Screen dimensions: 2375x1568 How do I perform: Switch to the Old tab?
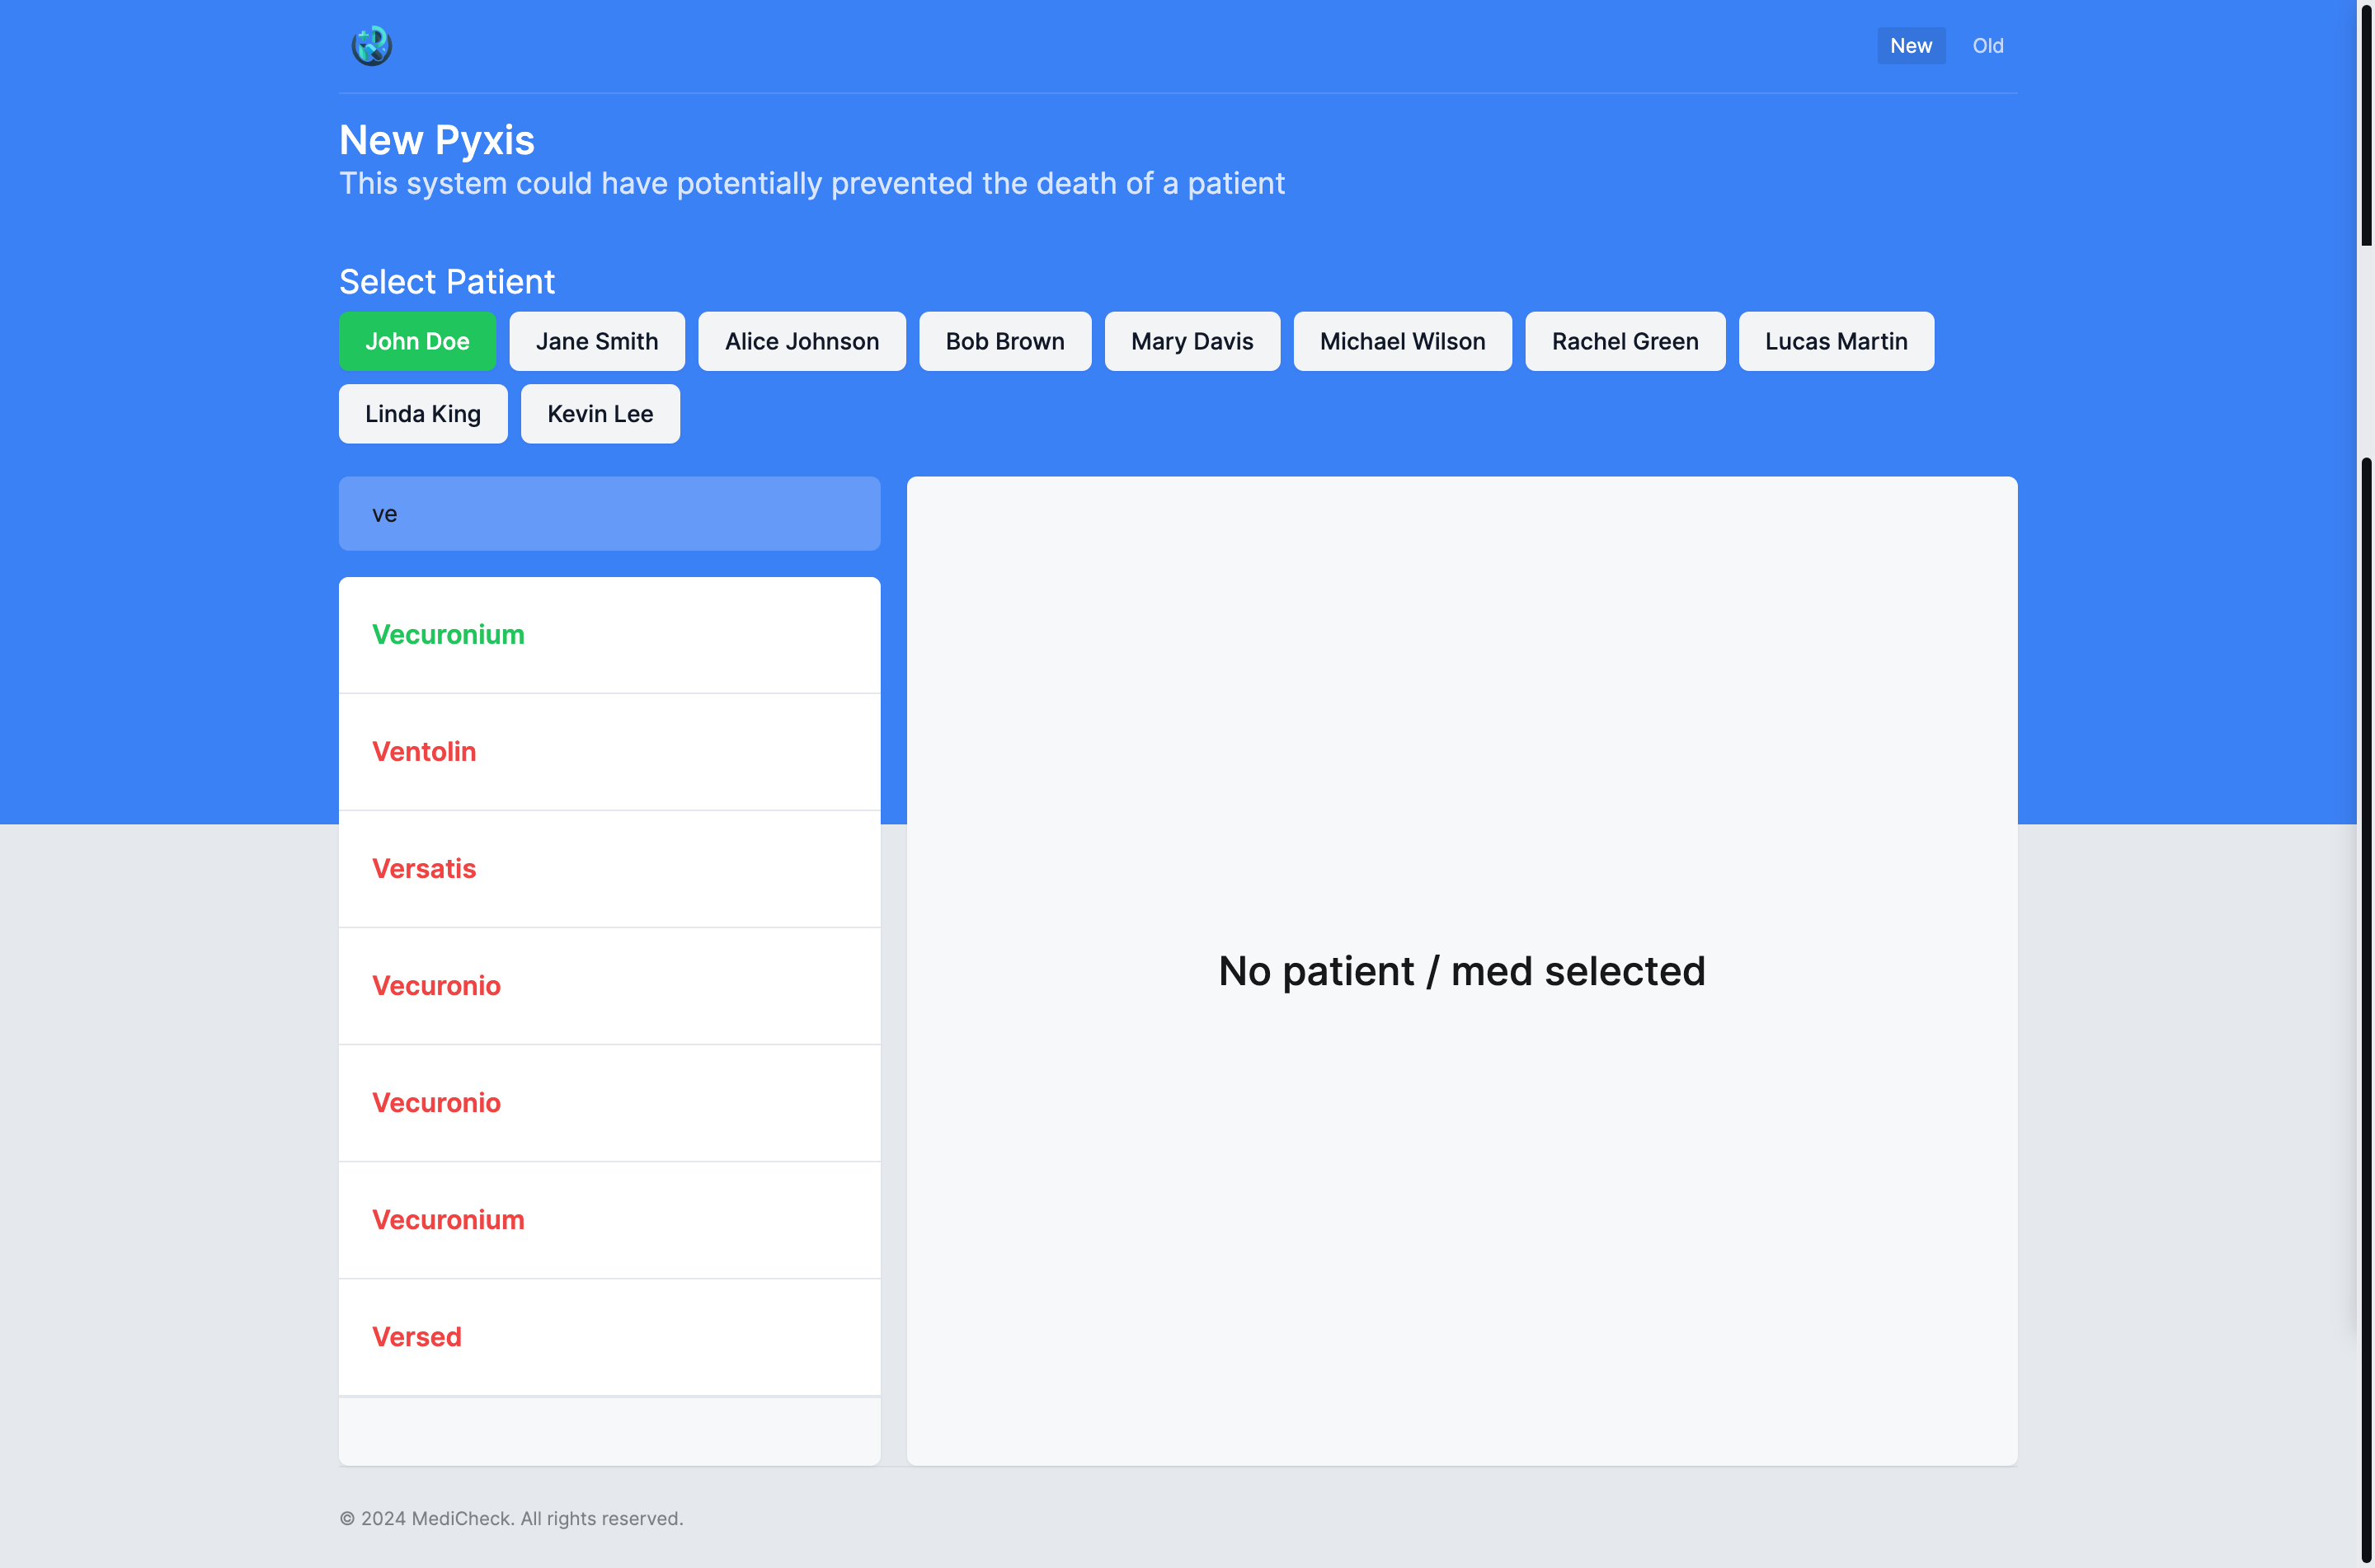coord(1987,46)
